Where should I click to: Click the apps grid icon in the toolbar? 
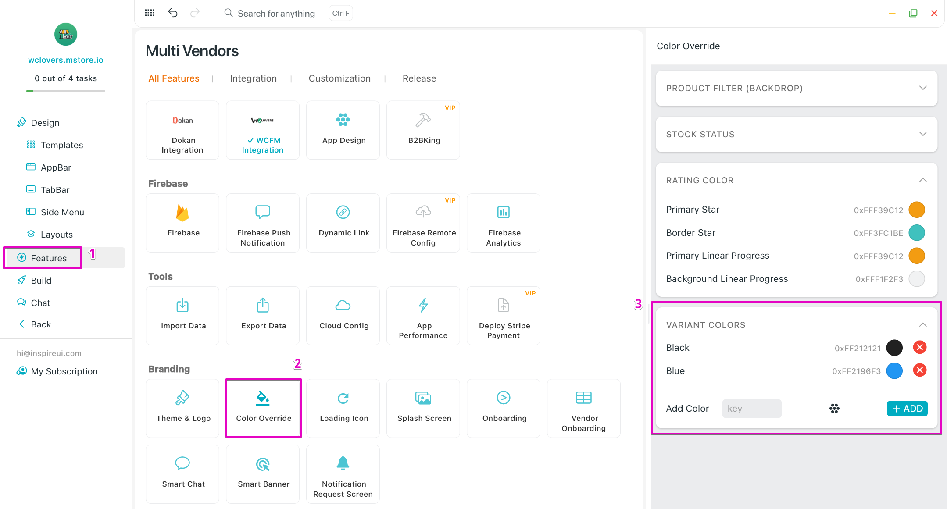click(150, 13)
